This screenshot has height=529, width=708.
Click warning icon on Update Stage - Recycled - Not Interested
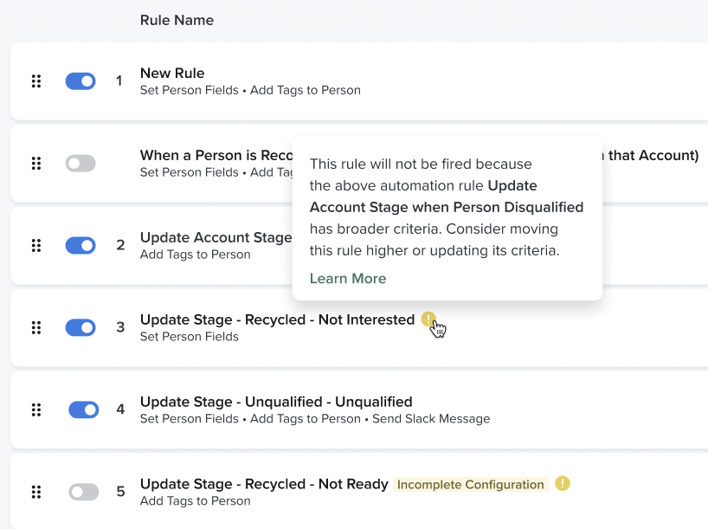pyautogui.click(x=430, y=319)
